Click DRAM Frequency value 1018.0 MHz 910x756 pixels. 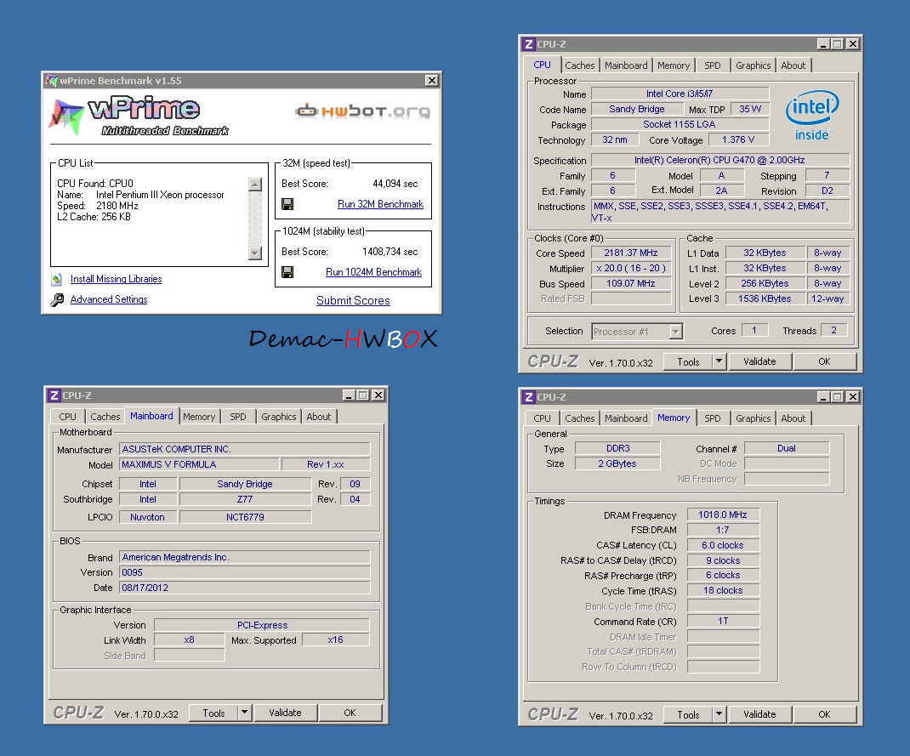click(723, 514)
